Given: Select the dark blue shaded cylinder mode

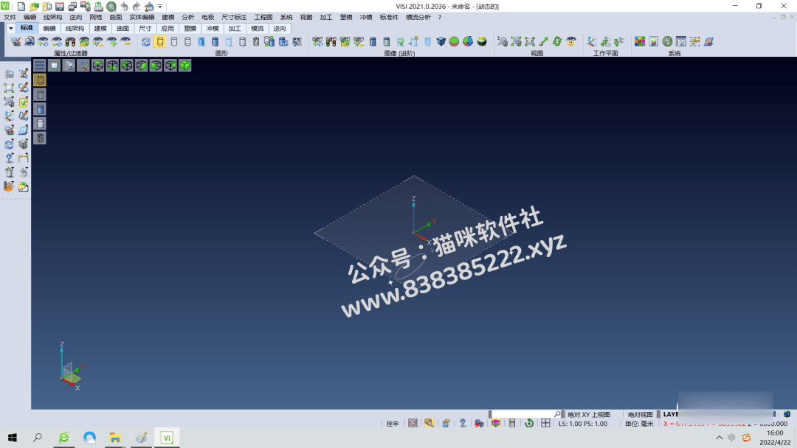Looking at the screenshot, I should point(215,41).
